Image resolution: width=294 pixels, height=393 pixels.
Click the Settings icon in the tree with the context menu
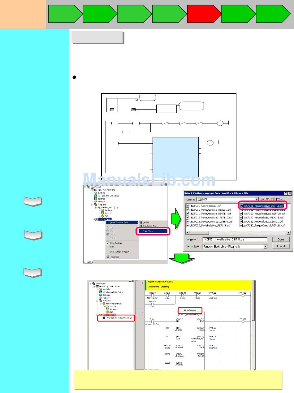(x=95, y=199)
